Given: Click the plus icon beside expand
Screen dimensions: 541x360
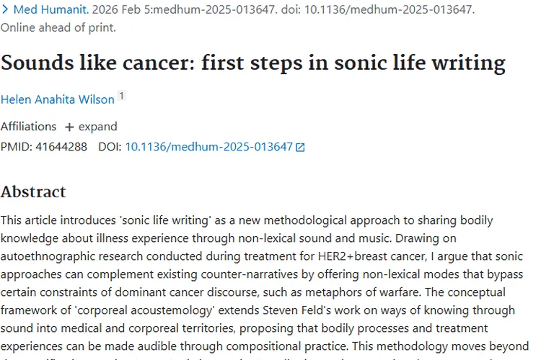Looking at the screenshot, I should pyautogui.click(x=69, y=127).
